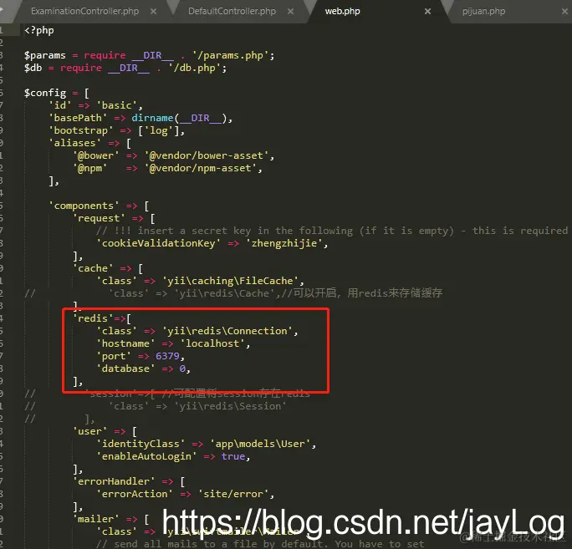
Task: Click the <?php opening tag
Action: tap(39, 30)
